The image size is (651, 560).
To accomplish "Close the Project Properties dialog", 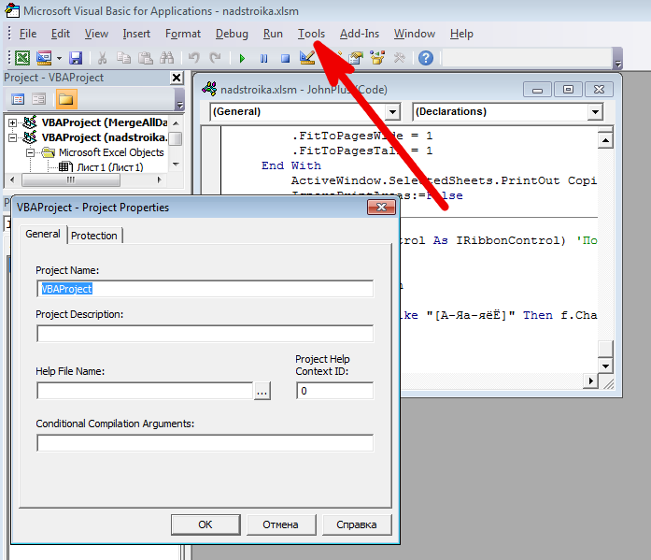I will (x=381, y=207).
